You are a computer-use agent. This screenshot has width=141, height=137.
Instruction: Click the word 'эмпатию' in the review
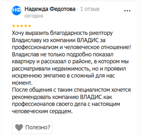[54, 76]
